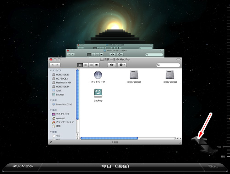Image resolution: width=230 pixels, height=174 pixels.
Task: Go back in the Mac Pro Finder window
Action: [52, 65]
